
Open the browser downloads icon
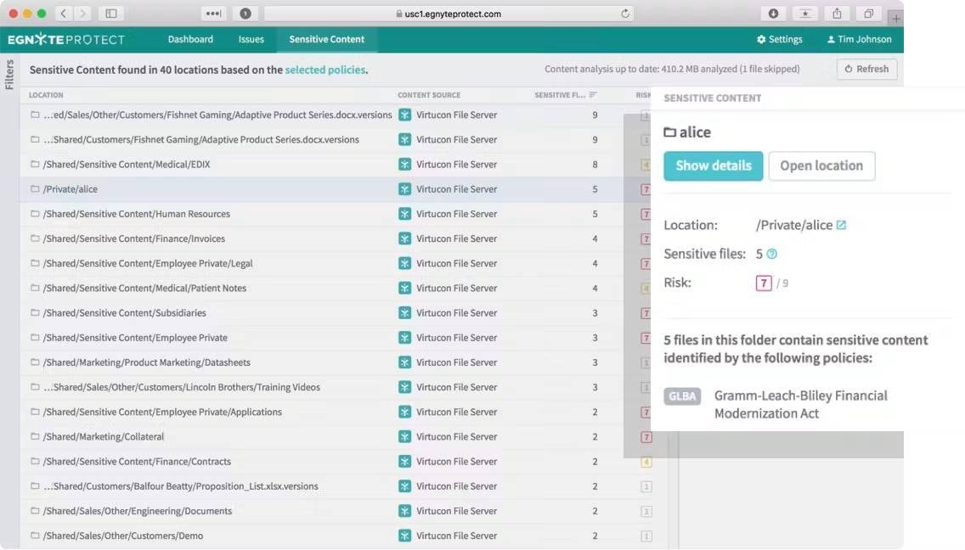[773, 14]
